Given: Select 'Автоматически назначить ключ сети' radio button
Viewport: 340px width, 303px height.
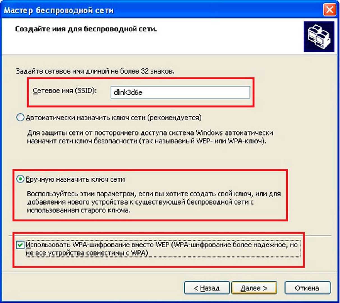Looking at the screenshot, I should click(20, 117).
